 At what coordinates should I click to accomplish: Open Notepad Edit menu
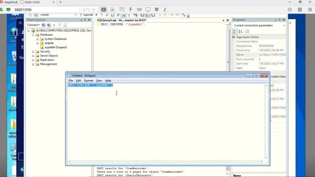(x=78, y=81)
